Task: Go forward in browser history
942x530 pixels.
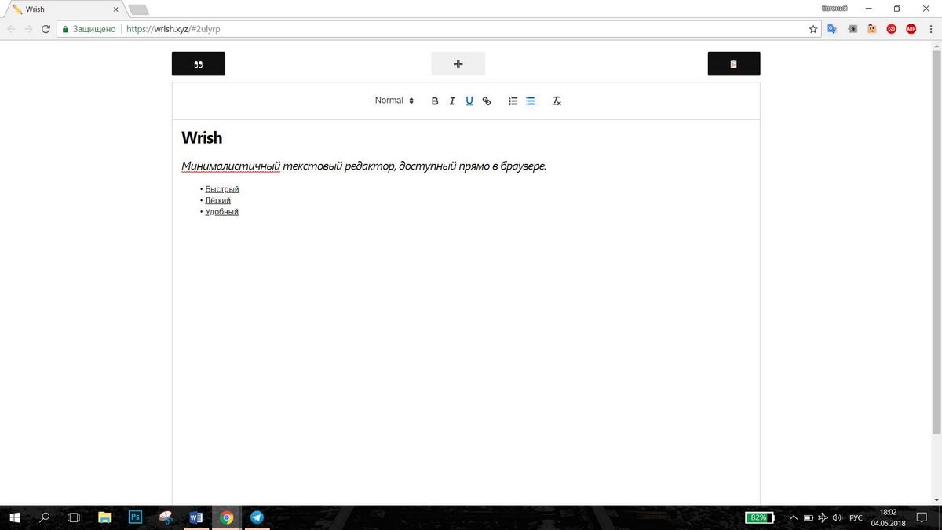Action: pos(28,29)
